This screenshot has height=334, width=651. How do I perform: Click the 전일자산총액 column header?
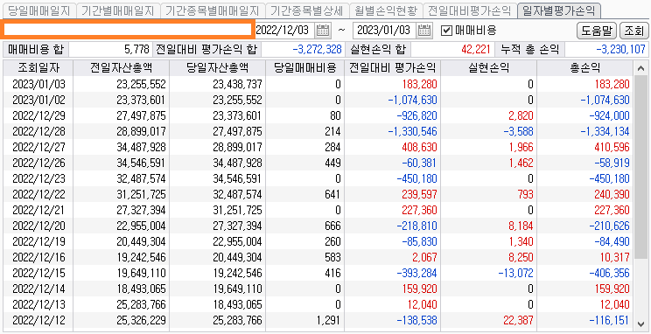122,68
